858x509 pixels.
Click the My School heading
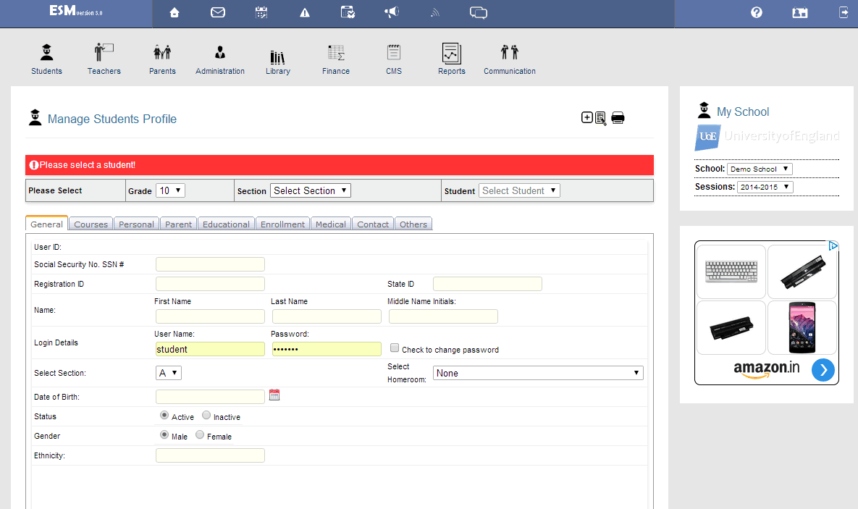coord(743,112)
